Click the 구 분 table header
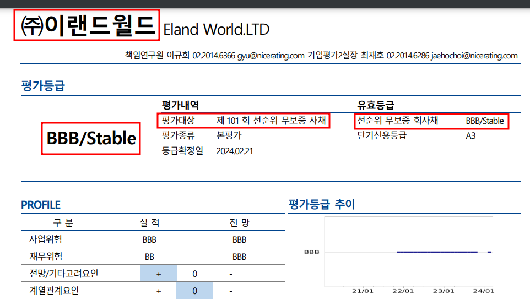This screenshot has width=530, height=305. pyautogui.click(x=63, y=222)
